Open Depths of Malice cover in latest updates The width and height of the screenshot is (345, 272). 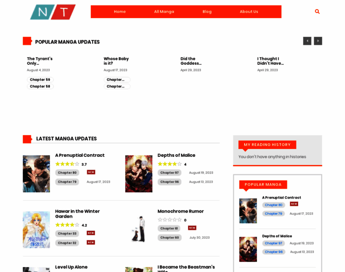139,174
